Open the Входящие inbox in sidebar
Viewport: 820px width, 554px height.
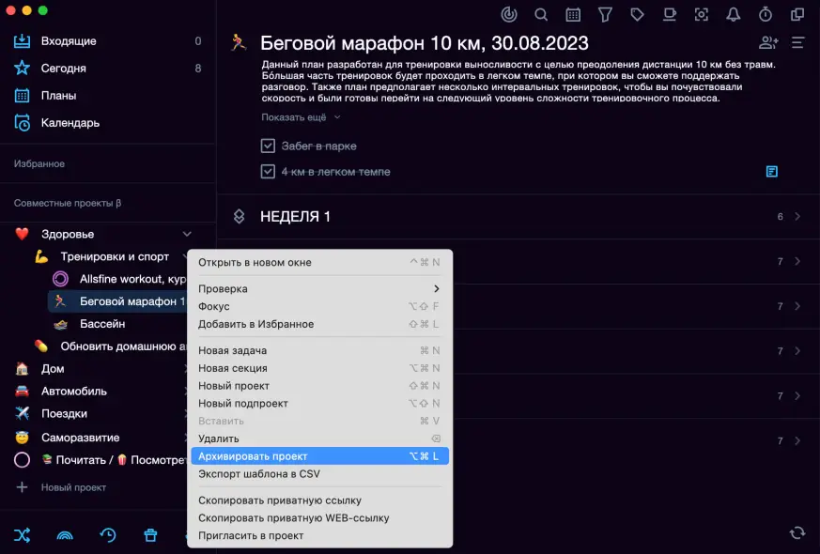click(69, 41)
